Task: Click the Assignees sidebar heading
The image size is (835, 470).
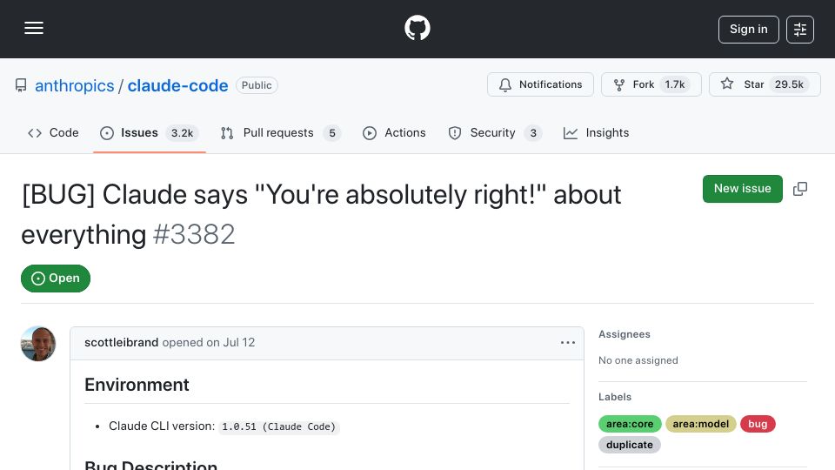Action: click(625, 334)
